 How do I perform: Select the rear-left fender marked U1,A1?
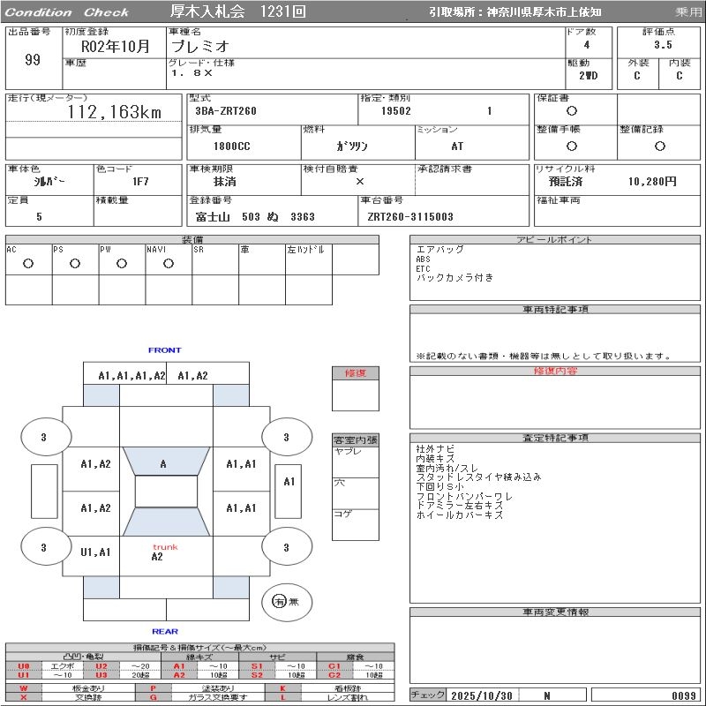point(95,552)
